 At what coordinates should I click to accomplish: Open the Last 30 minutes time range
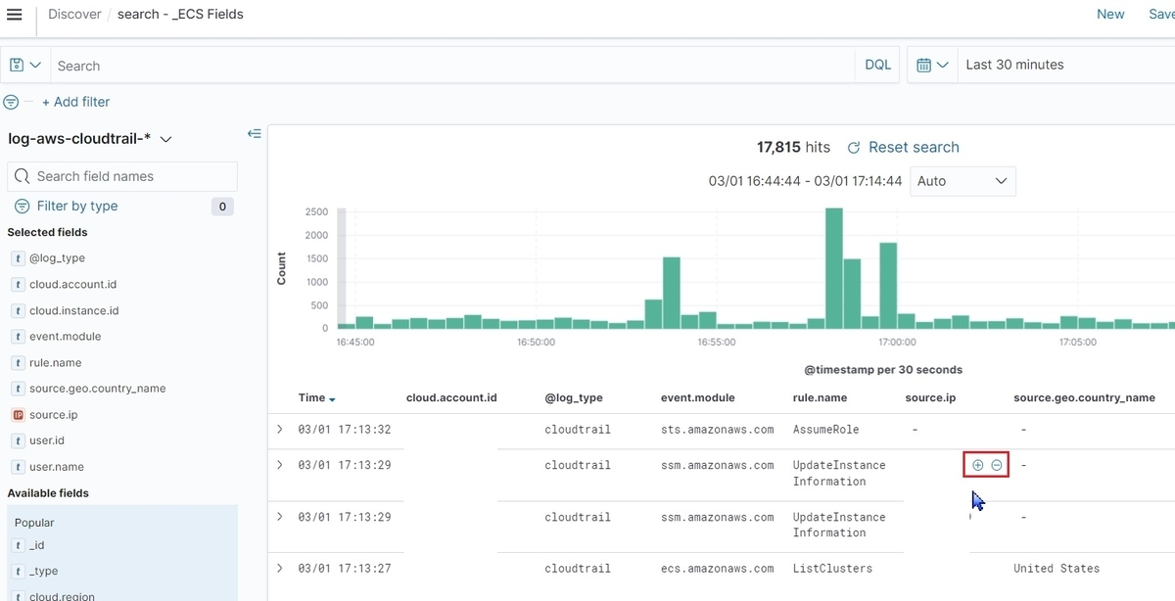coord(1014,65)
